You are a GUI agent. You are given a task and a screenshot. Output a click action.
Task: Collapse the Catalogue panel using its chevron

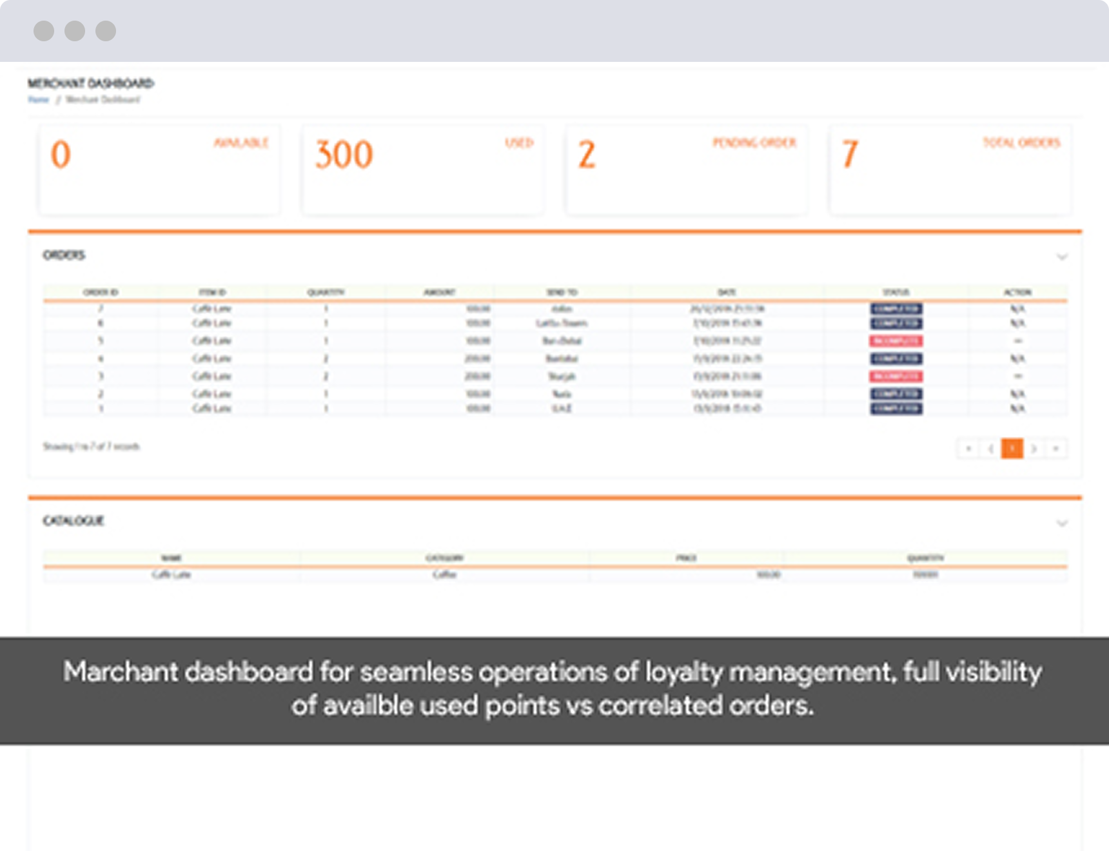pyautogui.click(x=1061, y=523)
